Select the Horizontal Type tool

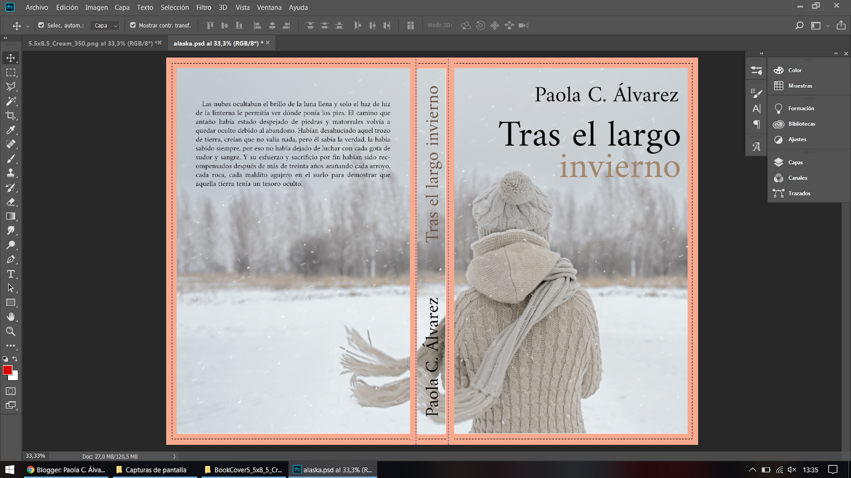point(11,274)
